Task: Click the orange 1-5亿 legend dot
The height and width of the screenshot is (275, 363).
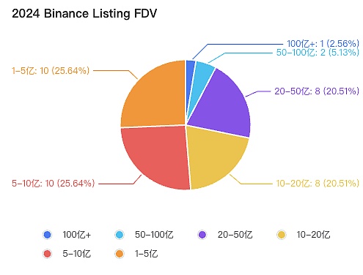Action: click(x=120, y=254)
